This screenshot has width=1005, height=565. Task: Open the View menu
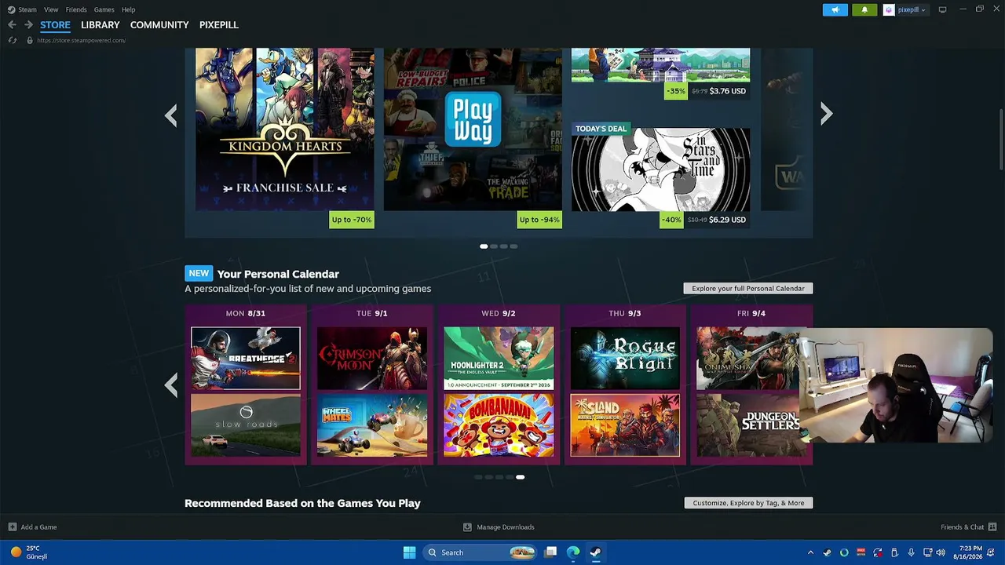51,9
